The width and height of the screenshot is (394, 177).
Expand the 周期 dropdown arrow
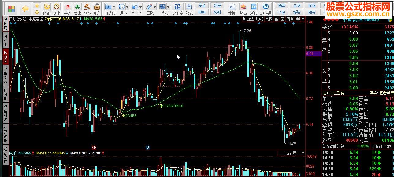click(x=127, y=7)
